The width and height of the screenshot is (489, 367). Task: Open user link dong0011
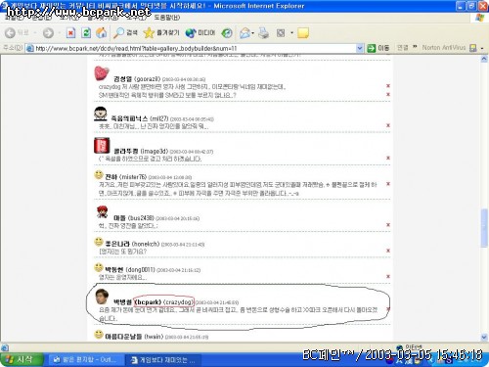[140, 270]
